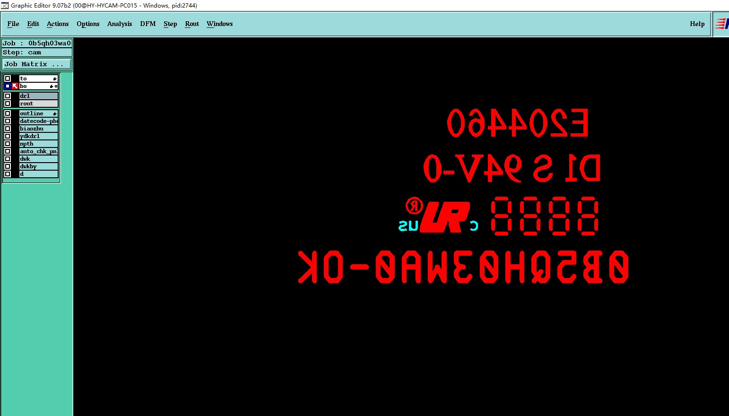Toggle display of the to layer
This screenshot has width=729, height=416.
point(8,78)
